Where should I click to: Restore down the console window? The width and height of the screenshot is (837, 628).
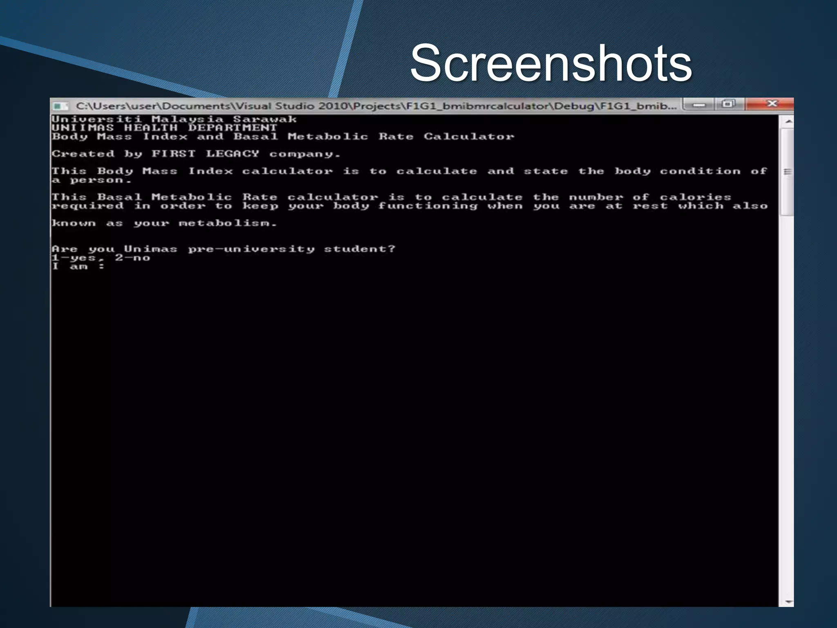[x=730, y=104]
